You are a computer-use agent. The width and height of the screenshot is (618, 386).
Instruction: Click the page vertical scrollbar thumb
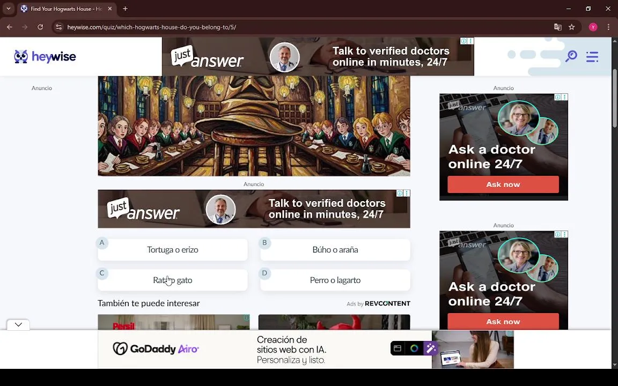click(x=614, y=99)
